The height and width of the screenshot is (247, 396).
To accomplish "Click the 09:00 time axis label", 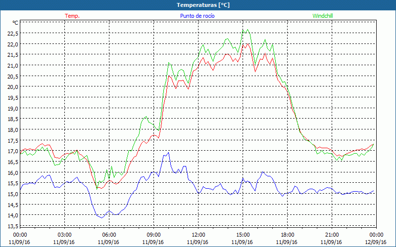I will pyautogui.click(x=154, y=235).
